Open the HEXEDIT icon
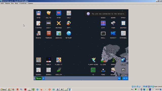The height and width of the screenshot is (91, 162). coord(113,33)
